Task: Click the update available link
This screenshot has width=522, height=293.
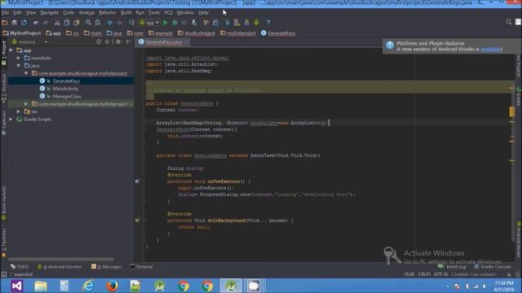Action: tap(491, 49)
